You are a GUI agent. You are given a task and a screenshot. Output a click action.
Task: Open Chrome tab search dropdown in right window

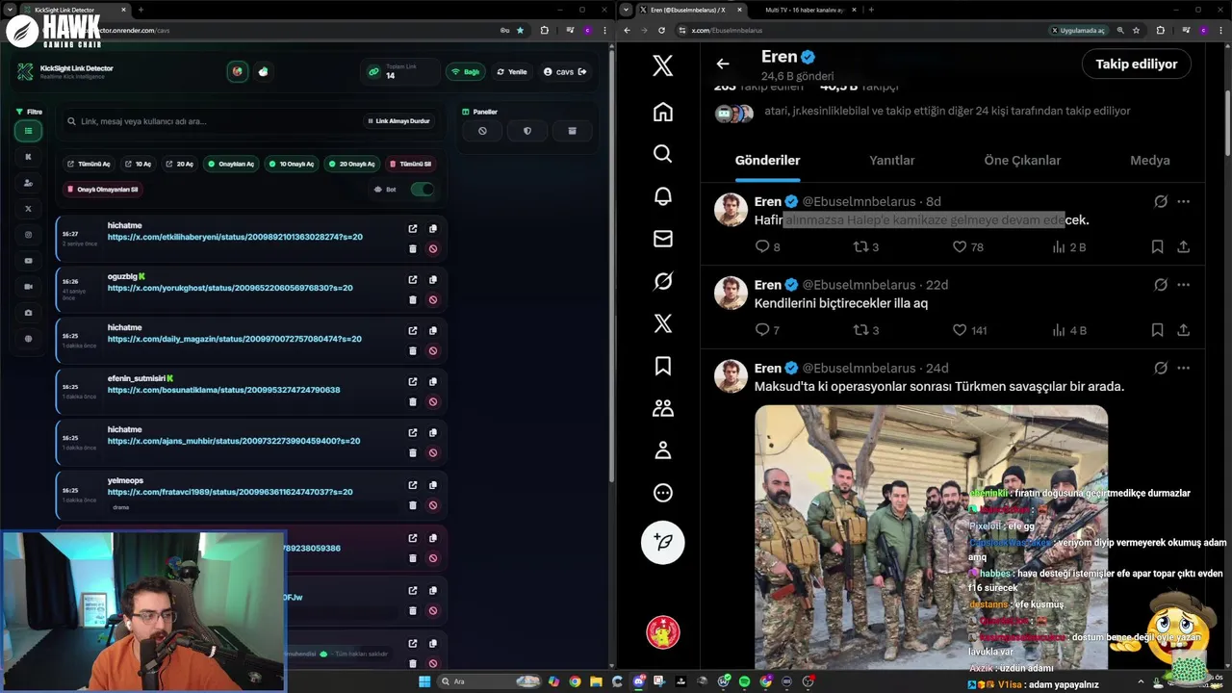628,10
